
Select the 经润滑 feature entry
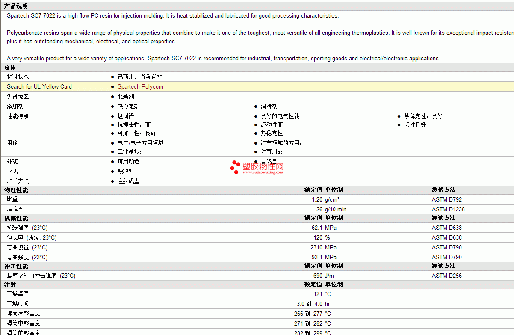point(126,116)
